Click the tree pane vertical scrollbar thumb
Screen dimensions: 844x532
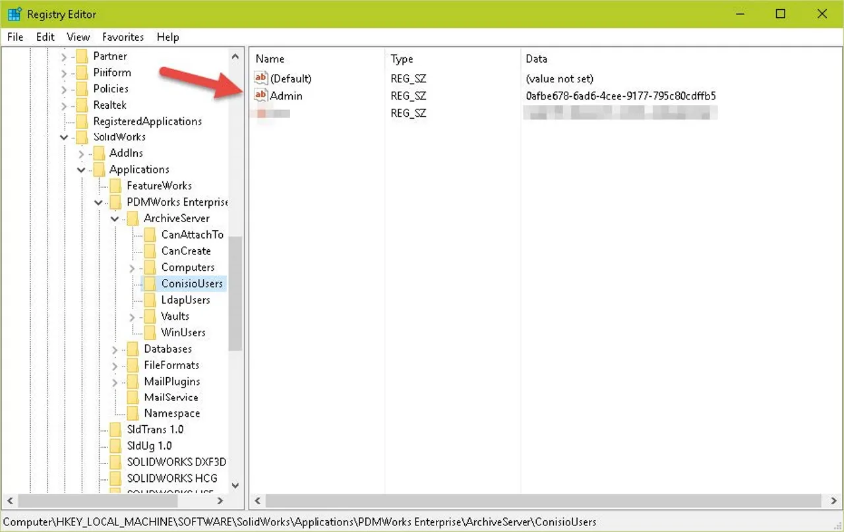pyautogui.click(x=235, y=293)
